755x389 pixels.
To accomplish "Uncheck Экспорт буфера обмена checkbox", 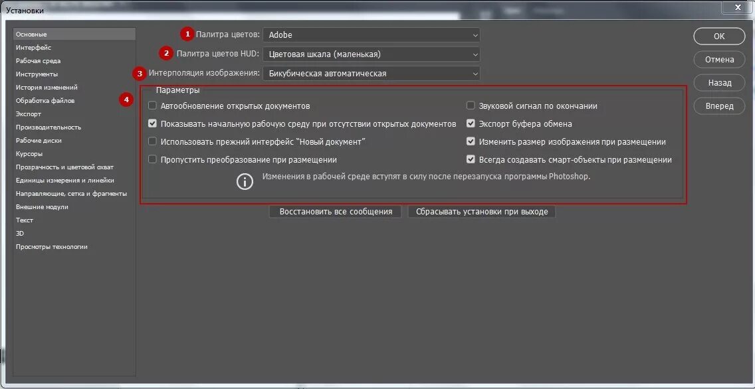I will pyautogui.click(x=471, y=123).
